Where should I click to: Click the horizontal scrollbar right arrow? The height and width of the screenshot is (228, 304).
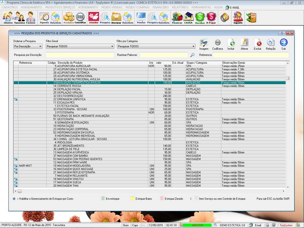pyautogui.click(x=283, y=191)
